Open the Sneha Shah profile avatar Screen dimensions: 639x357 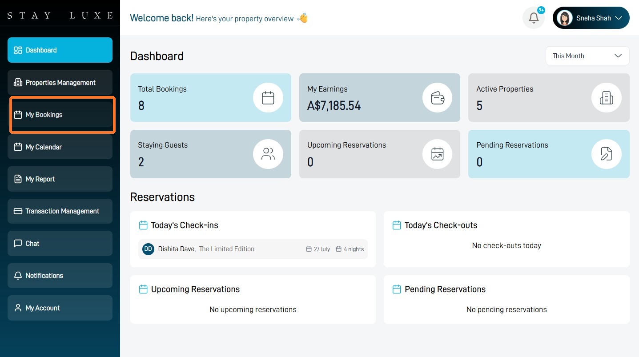(565, 18)
